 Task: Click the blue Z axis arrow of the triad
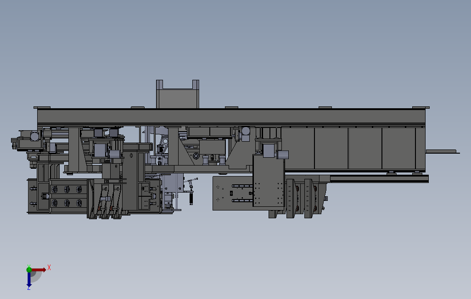tap(29, 280)
